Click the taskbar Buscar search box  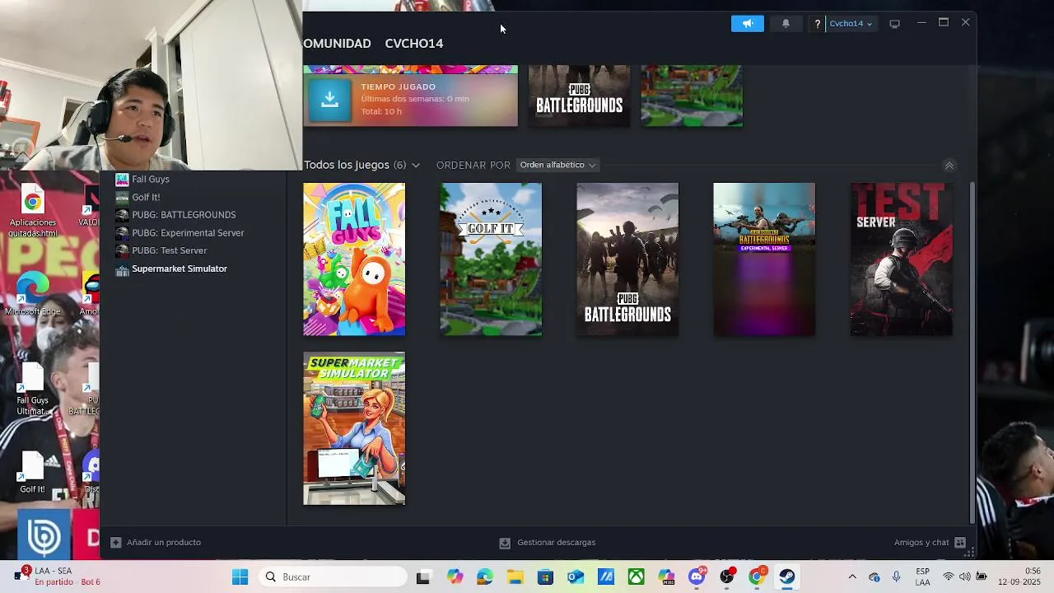(333, 577)
